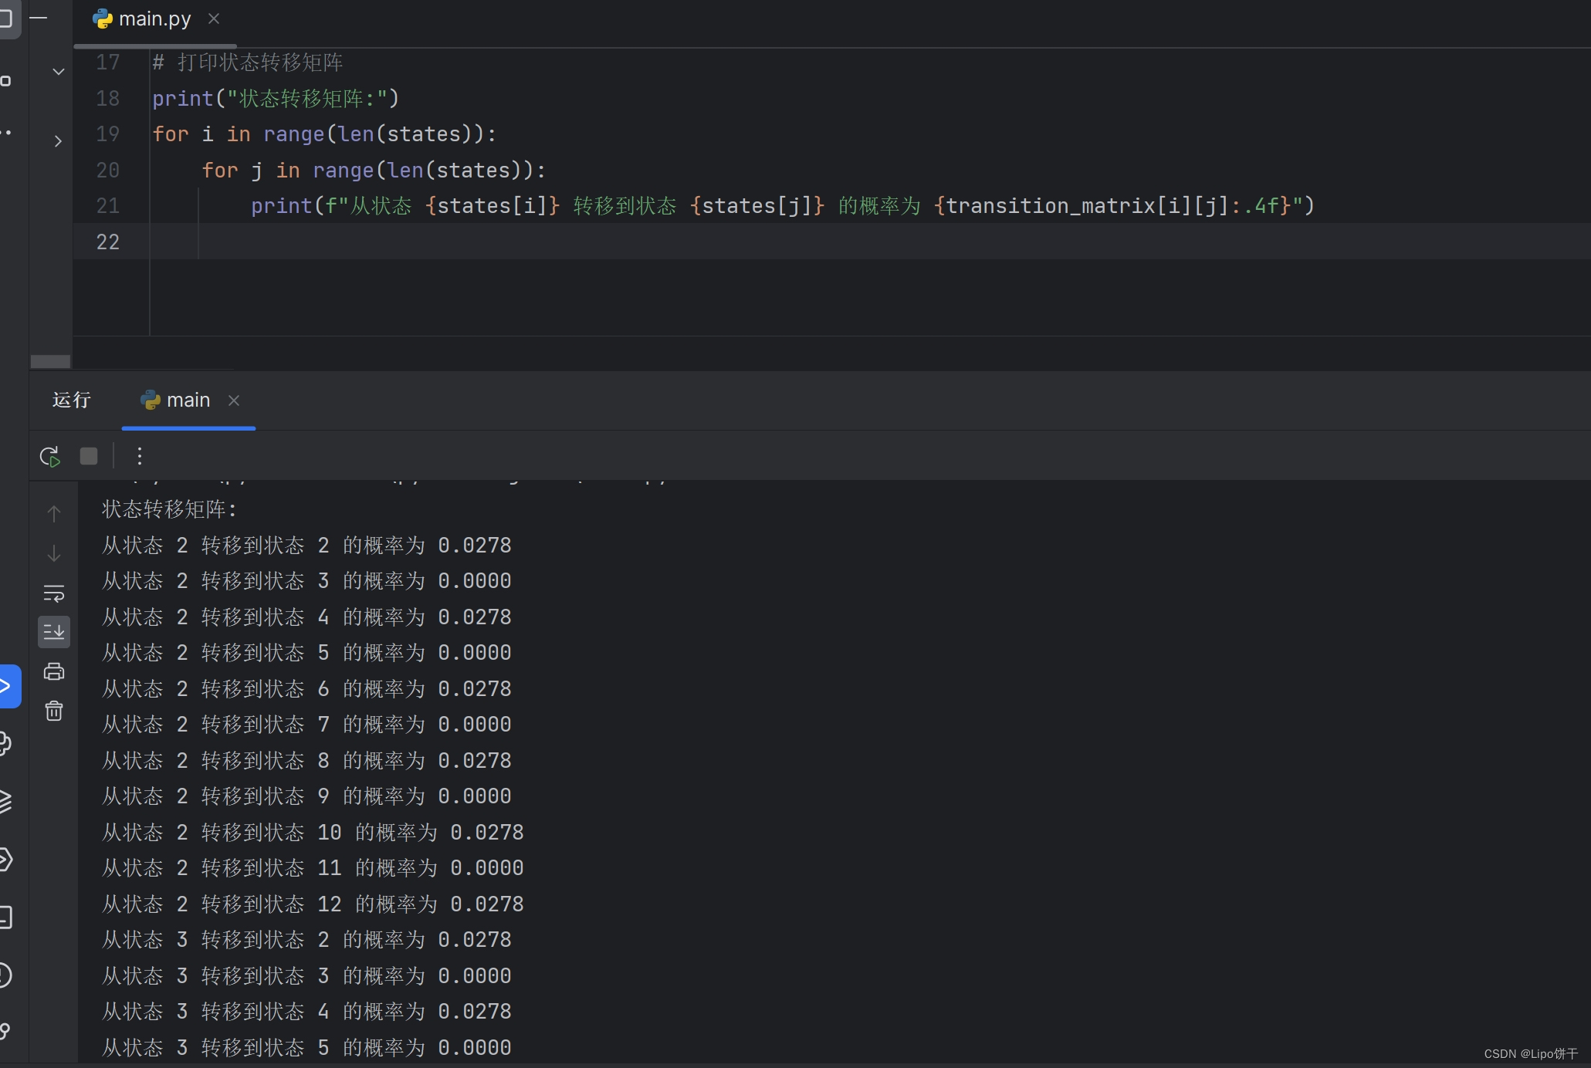Clear all console output with the trash icon
The image size is (1591, 1068).
point(54,711)
